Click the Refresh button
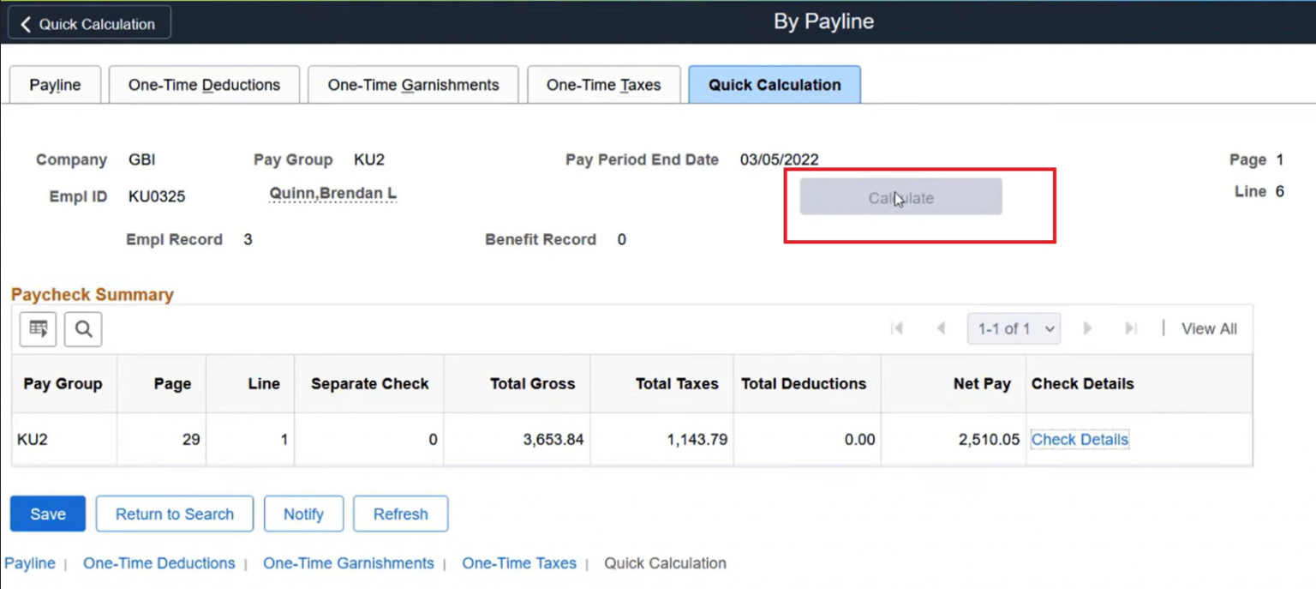 (x=400, y=514)
